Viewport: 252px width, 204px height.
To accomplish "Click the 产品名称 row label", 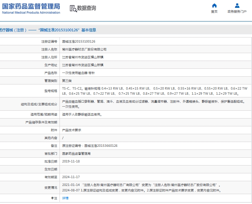I will point(51,73).
